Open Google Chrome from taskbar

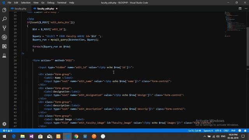[x=76, y=136]
